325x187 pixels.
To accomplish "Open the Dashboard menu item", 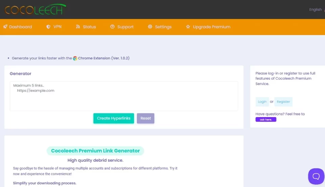I will point(20,27).
